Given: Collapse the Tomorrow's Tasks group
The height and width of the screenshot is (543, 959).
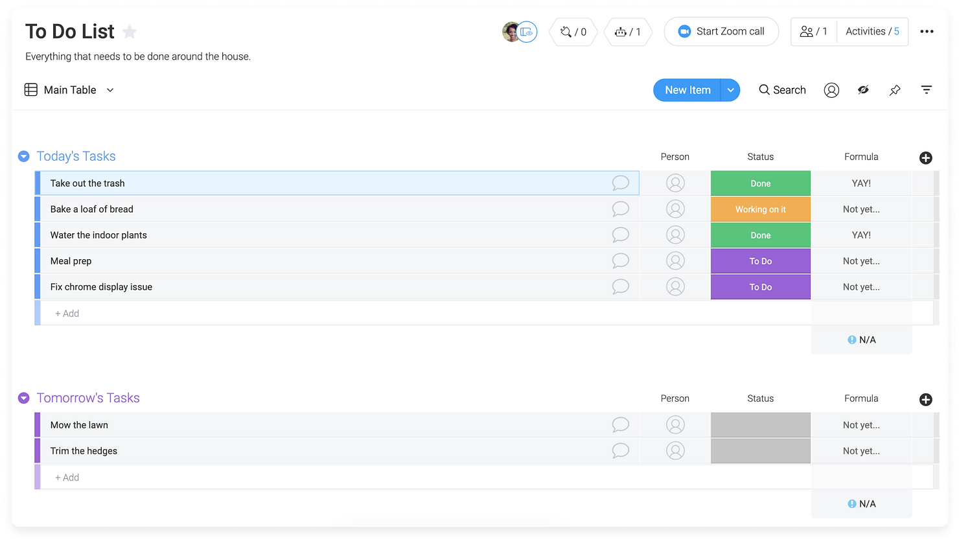Looking at the screenshot, I should [24, 398].
